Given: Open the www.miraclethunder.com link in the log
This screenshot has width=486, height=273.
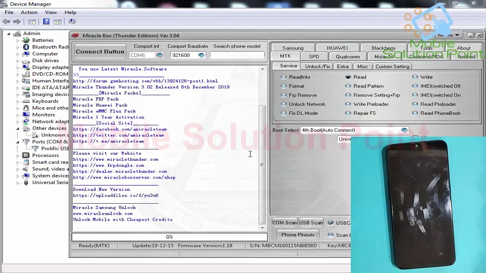Looking at the screenshot, I should (115, 160).
